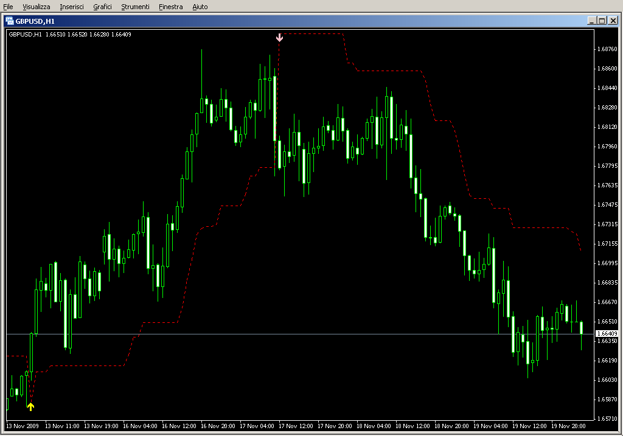Click time axis label 13 Nov 2009
Image resolution: width=623 pixels, height=436 pixels.
coord(23,426)
